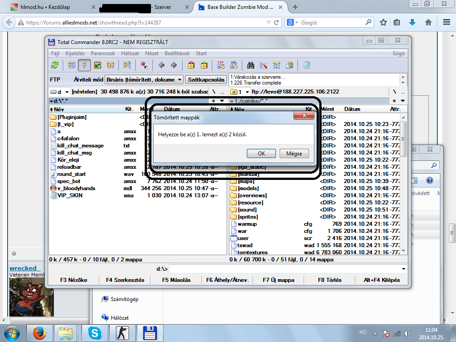Image resolution: width=456 pixels, height=342 pixels.
Task: Open Skype from taskbar
Action: tap(95, 333)
